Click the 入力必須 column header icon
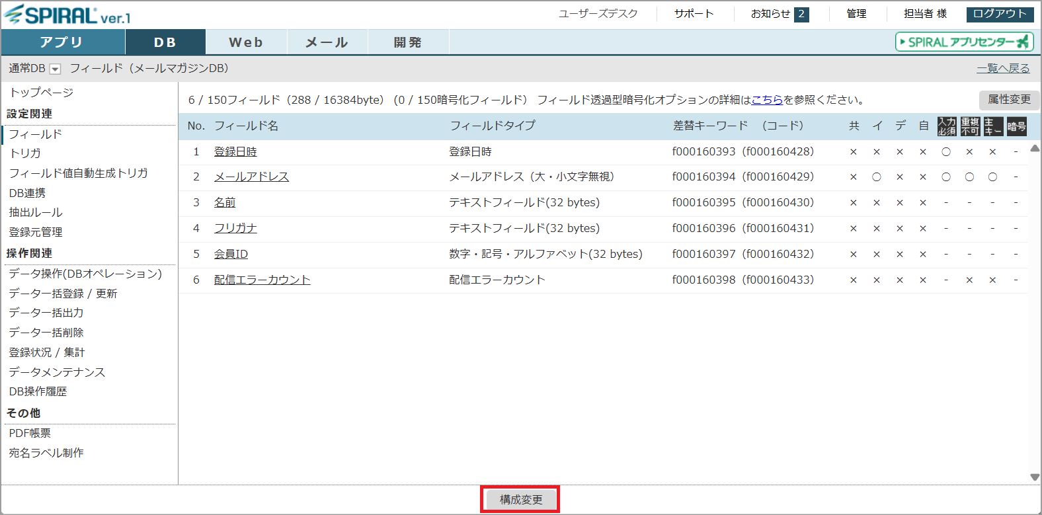The height and width of the screenshot is (515, 1042). coord(946,126)
